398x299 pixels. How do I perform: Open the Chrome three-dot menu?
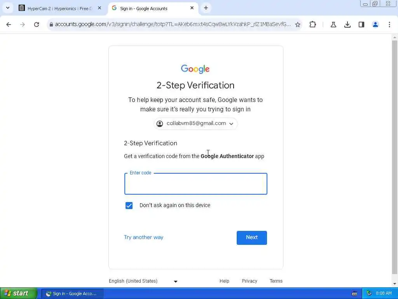[389, 25]
